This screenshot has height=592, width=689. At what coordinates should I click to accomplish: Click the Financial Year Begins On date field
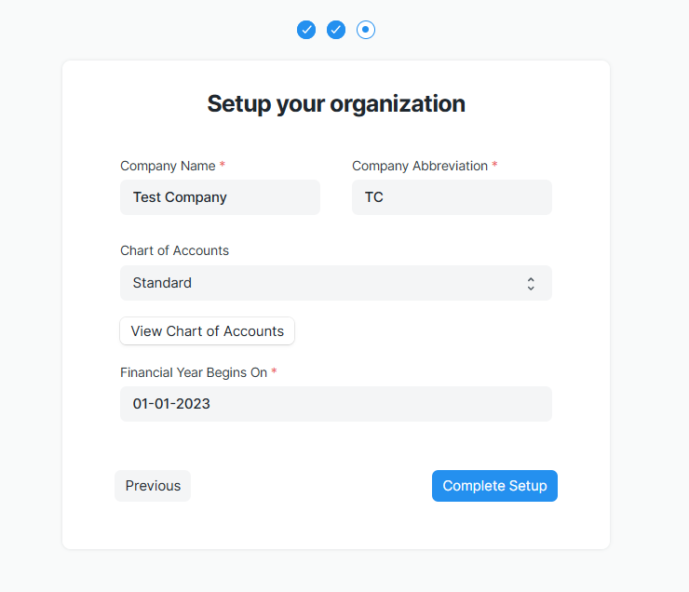click(336, 404)
